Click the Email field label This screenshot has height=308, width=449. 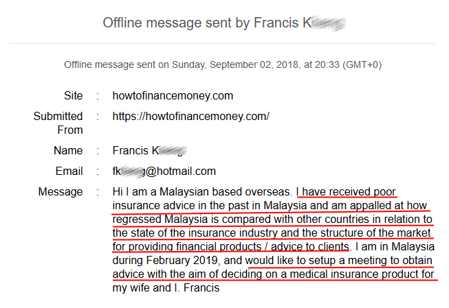click(x=69, y=171)
